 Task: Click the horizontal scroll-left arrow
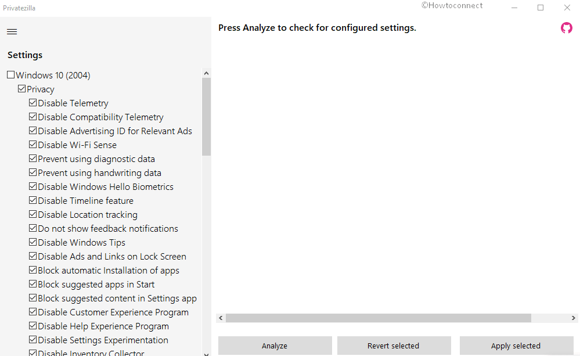coord(221,318)
